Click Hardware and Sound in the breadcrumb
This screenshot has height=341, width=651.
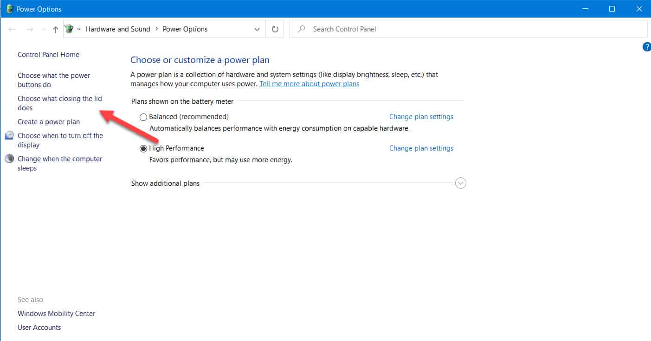point(118,29)
